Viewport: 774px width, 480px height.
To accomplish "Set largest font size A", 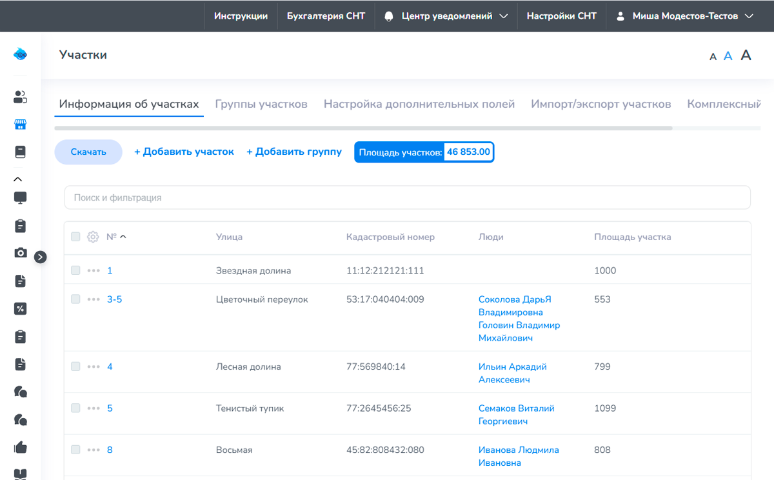I will [746, 55].
